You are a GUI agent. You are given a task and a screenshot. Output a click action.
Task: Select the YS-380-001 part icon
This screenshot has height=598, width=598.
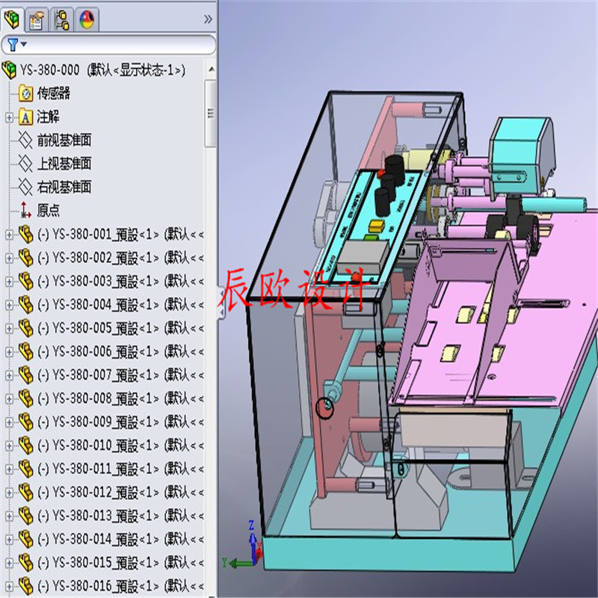coord(25,234)
